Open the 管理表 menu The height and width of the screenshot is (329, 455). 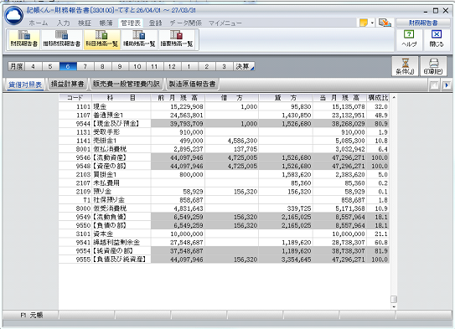pos(131,23)
